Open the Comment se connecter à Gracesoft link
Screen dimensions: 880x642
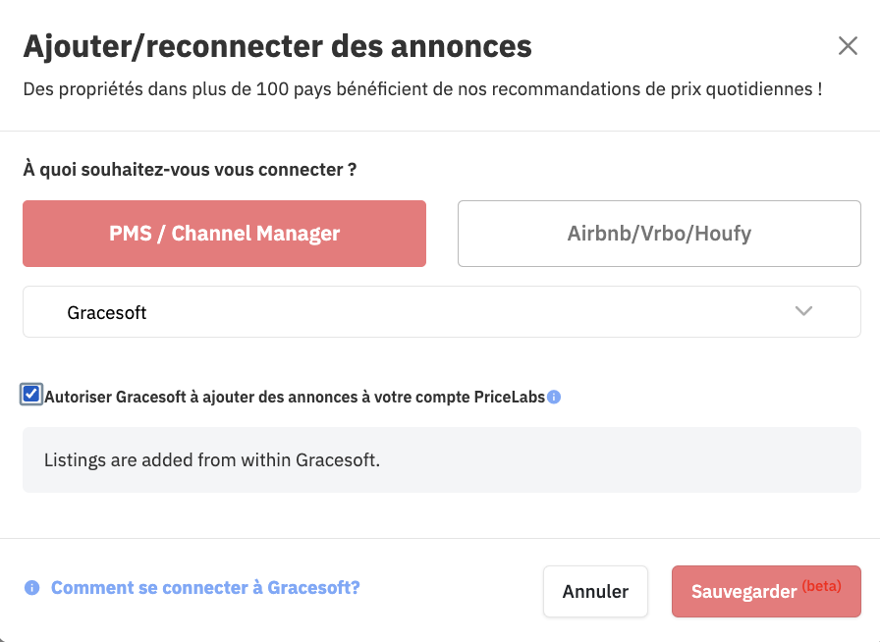(205, 588)
